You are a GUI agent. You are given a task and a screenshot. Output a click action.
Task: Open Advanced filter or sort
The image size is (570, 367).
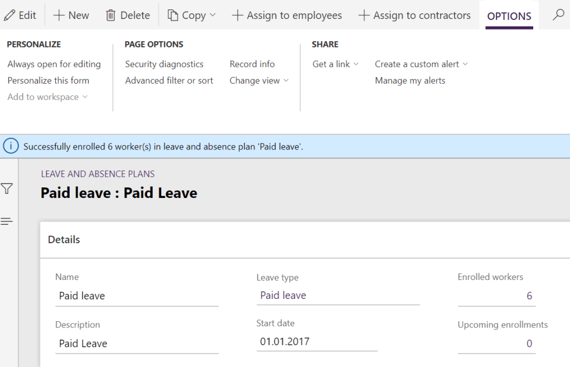[169, 80]
